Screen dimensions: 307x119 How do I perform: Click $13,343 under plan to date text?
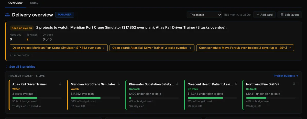point(205,94)
